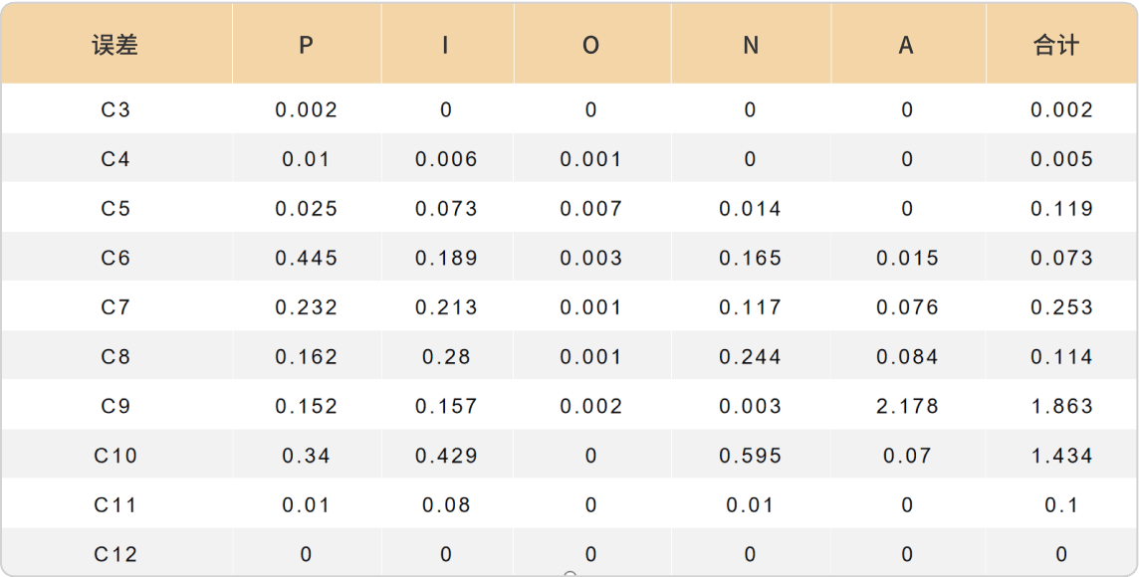This screenshot has width=1139, height=577.
Task: Click the cell with value 2.178
Action: (907, 406)
